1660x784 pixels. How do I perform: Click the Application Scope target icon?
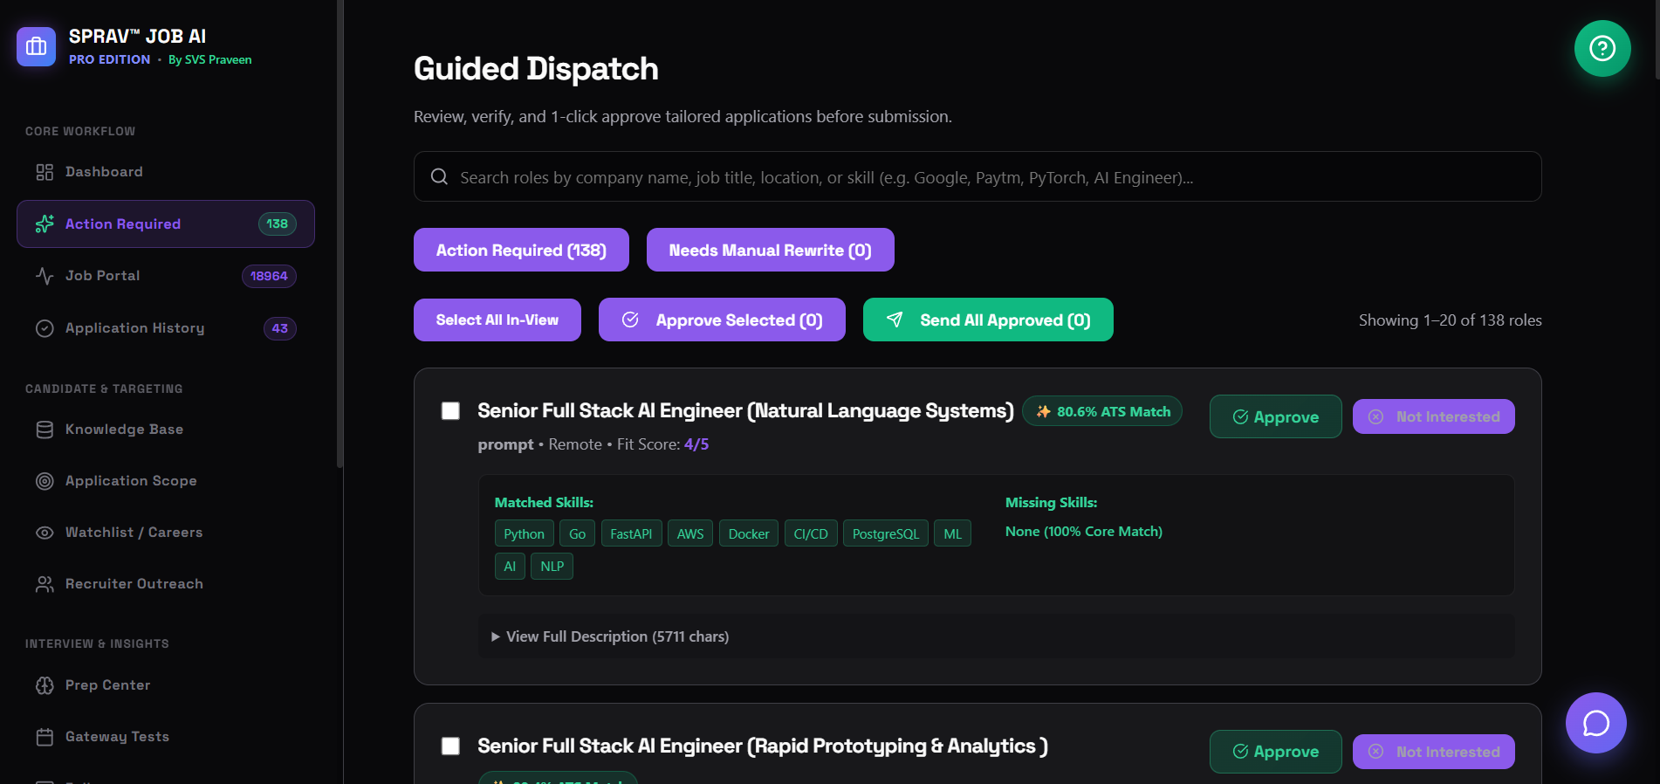(x=45, y=481)
